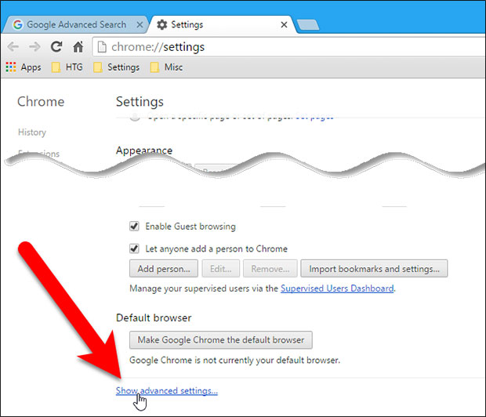
Task: Go to the Home page icon
Action: click(78, 47)
